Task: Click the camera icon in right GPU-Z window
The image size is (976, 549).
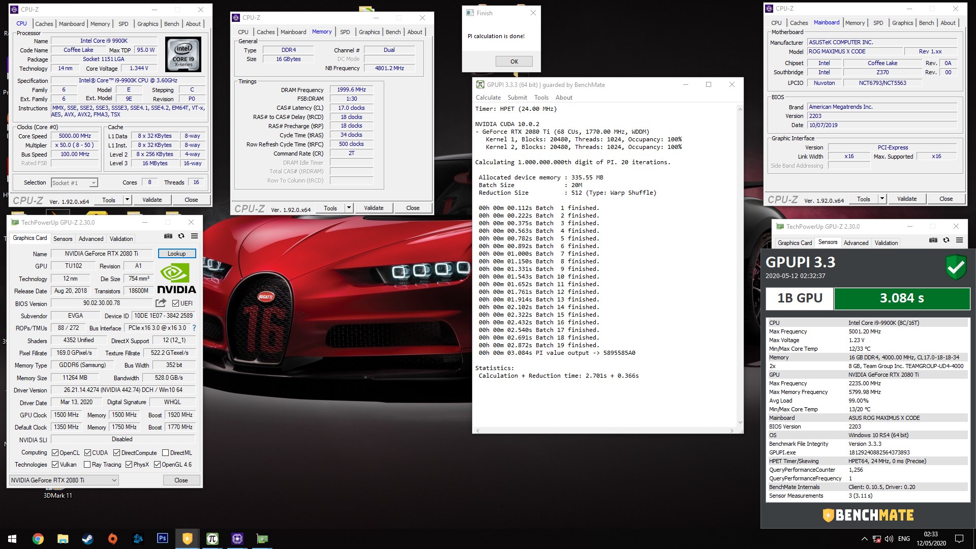Action: point(933,240)
